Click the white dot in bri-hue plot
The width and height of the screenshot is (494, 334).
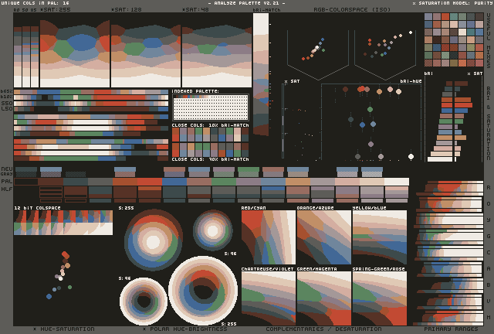(x=411, y=157)
